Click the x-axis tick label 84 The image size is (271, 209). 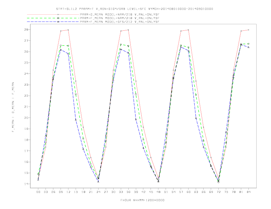click(249, 192)
